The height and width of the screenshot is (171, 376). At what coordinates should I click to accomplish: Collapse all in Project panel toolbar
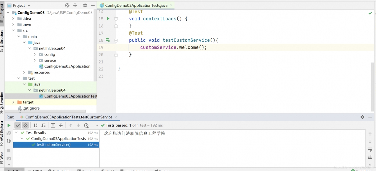(x=75, y=5)
